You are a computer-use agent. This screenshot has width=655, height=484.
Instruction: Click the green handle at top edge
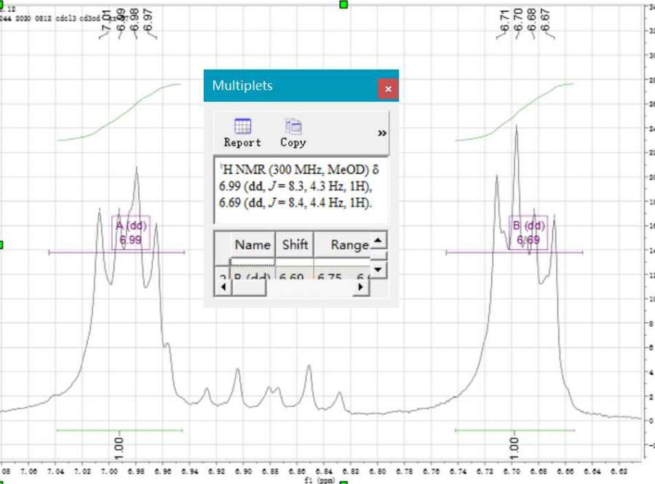coord(344,4)
